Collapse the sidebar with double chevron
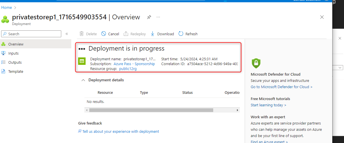Screen dimensions: 344x143 pos(67,34)
